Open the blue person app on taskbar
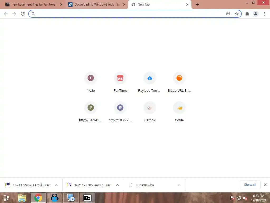Viewport: 270px width, 203px height. (x=54, y=198)
